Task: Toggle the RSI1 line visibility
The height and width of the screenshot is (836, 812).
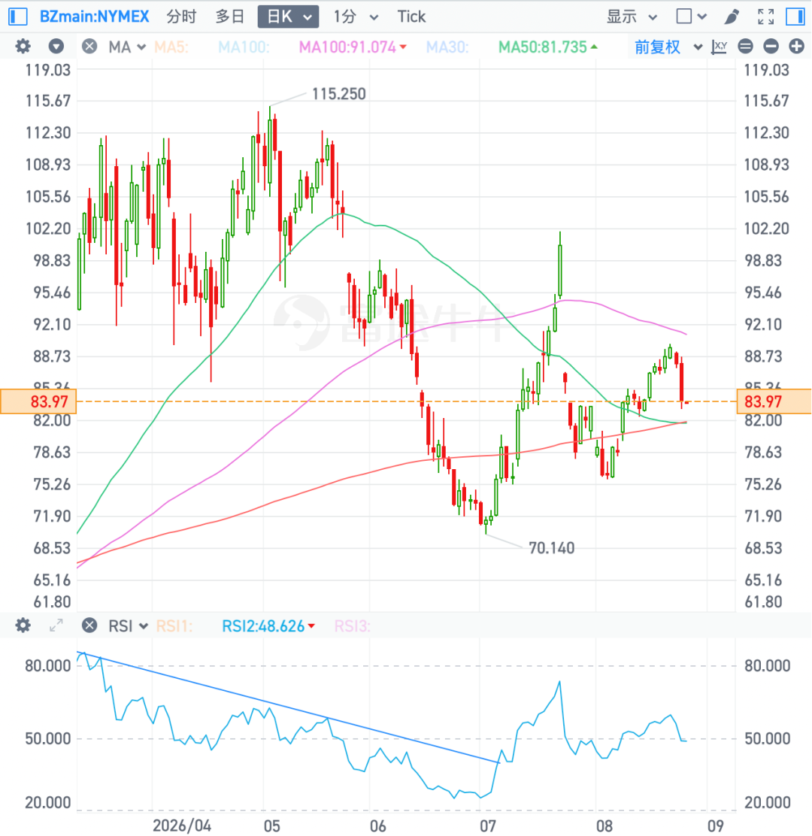Action: tap(174, 625)
